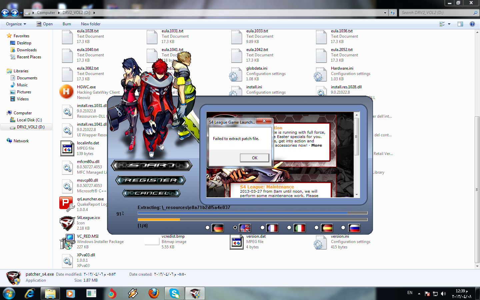The image size is (480, 300).
Task: Expand the breadcrumb arrow after Computer
Action: pyautogui.click(x=59, y=13)
